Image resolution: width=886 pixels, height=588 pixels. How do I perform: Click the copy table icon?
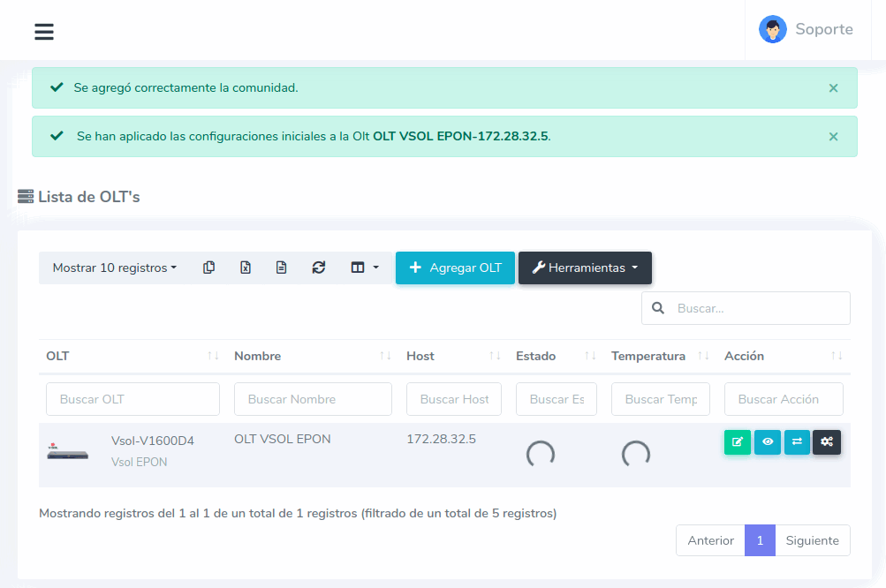pyautogui.click(x=208, y=268)
